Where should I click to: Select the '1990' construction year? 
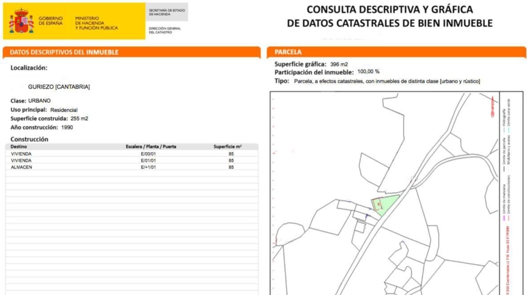click(x=67, y=127)
